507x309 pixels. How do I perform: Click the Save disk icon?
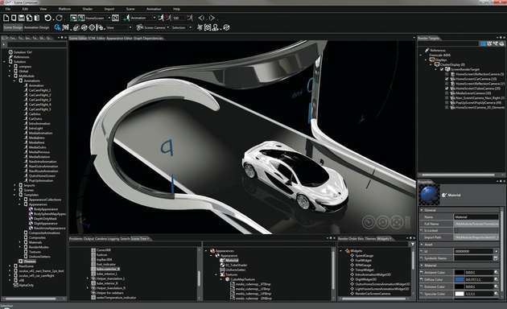click(x=22, y=18)
